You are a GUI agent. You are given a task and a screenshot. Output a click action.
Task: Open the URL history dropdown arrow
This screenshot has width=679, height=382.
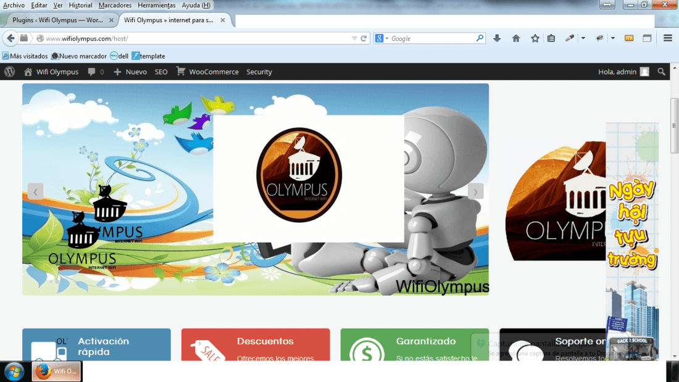[x=354, y=38]
